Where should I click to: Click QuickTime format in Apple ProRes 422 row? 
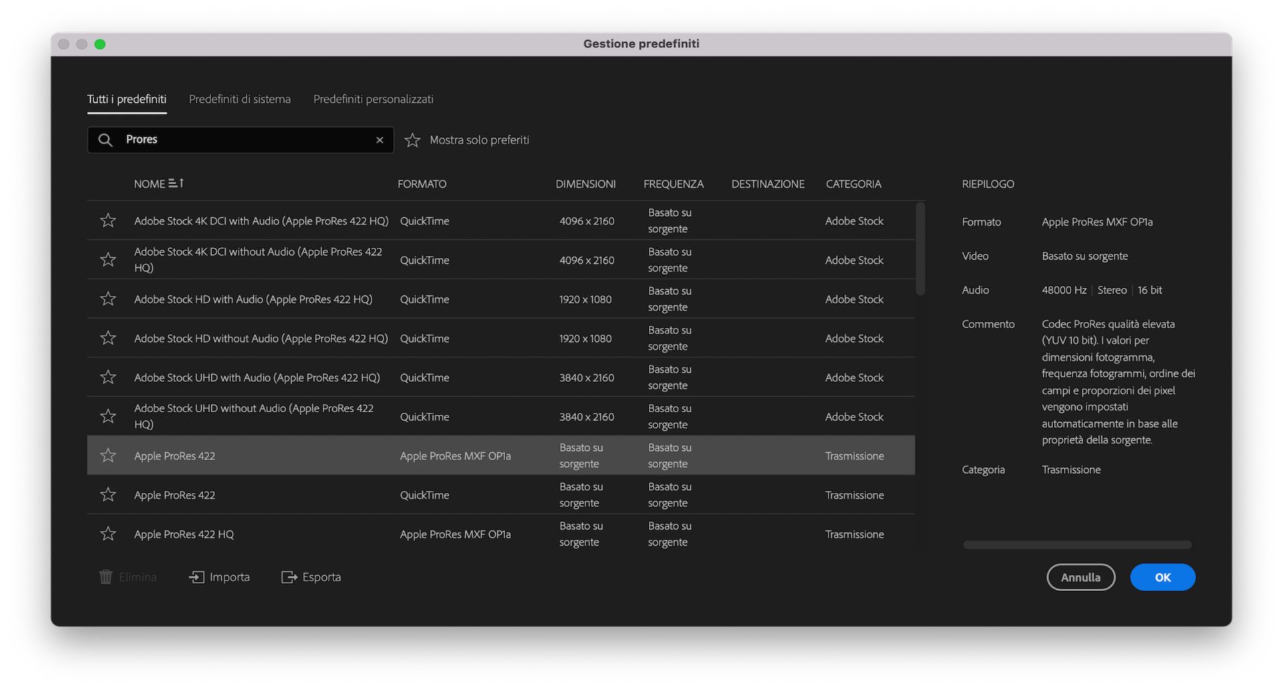pyautogui.click(x=424, y=495)
